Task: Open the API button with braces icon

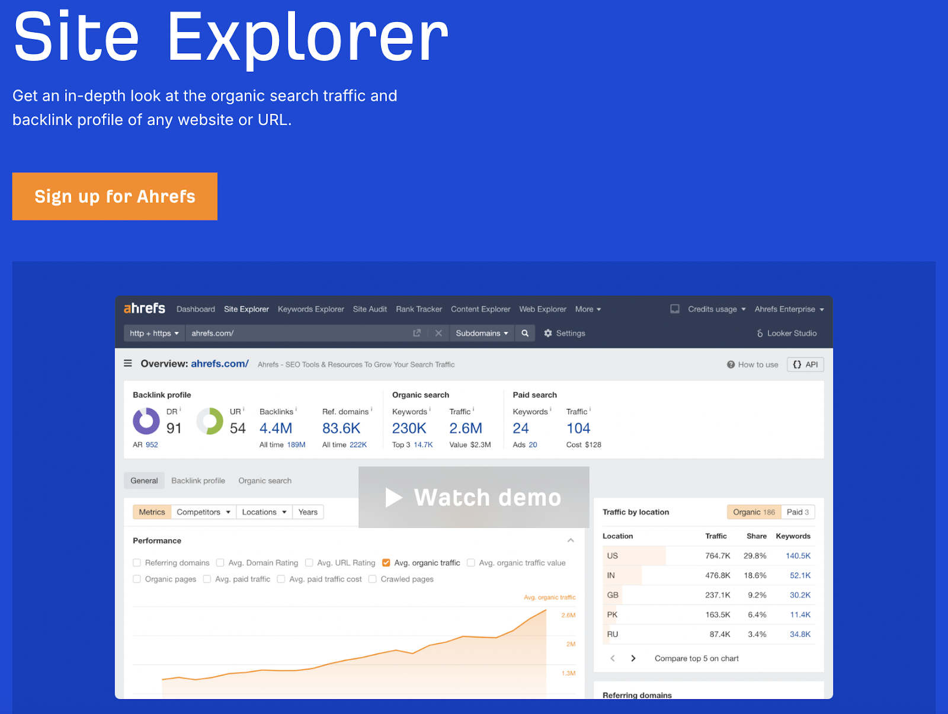Action: click(x=805, y=364)
